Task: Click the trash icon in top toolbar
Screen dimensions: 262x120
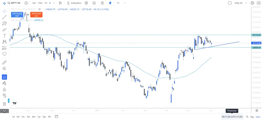Action: tap(102, 3)
